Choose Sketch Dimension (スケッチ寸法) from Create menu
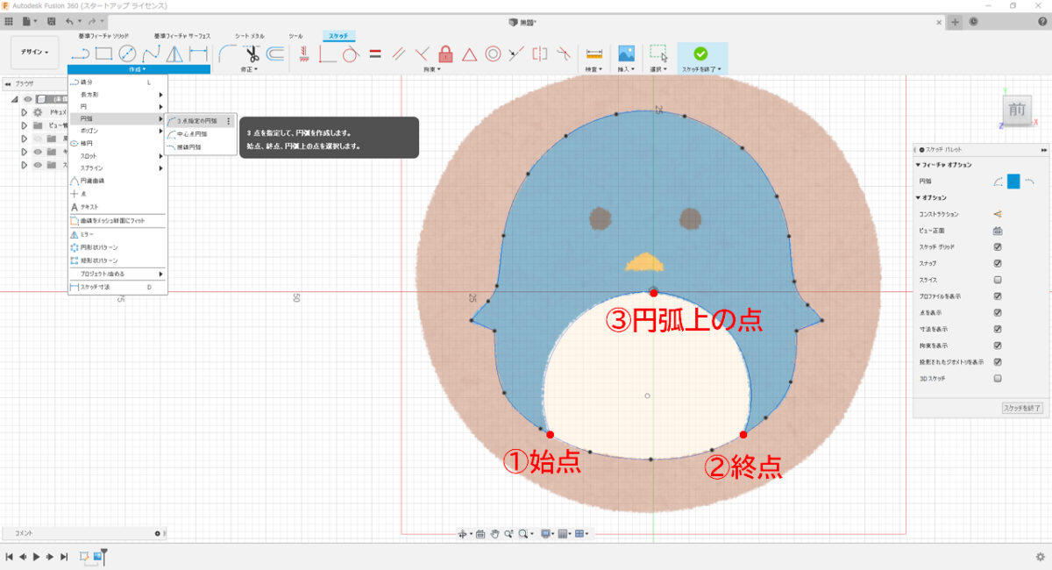The height and width of the screenshot is (570, 1052). (x=117, y=287)
